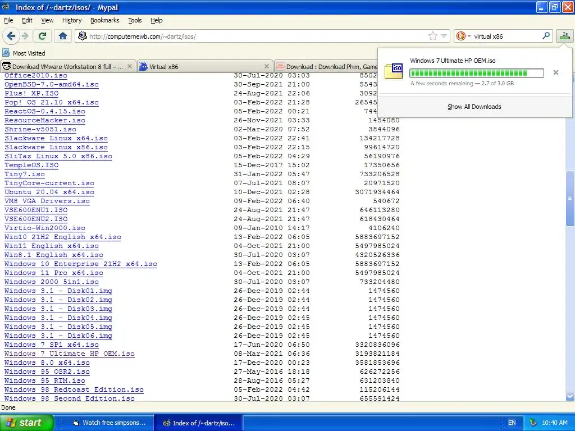Click the EN language indicator
575x431 pixels.
[x=512, y=423]
